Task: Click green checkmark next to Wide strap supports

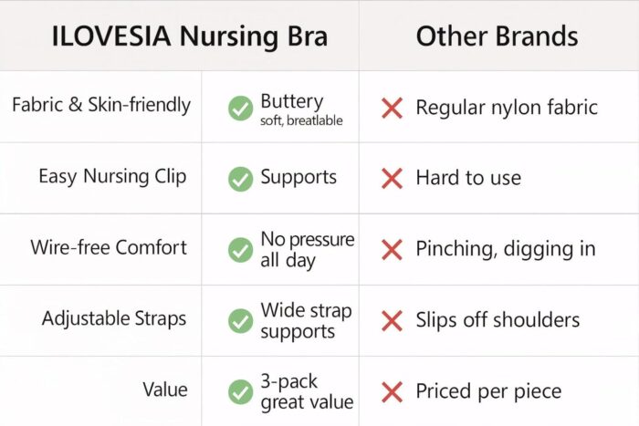Action: (240, 321)
